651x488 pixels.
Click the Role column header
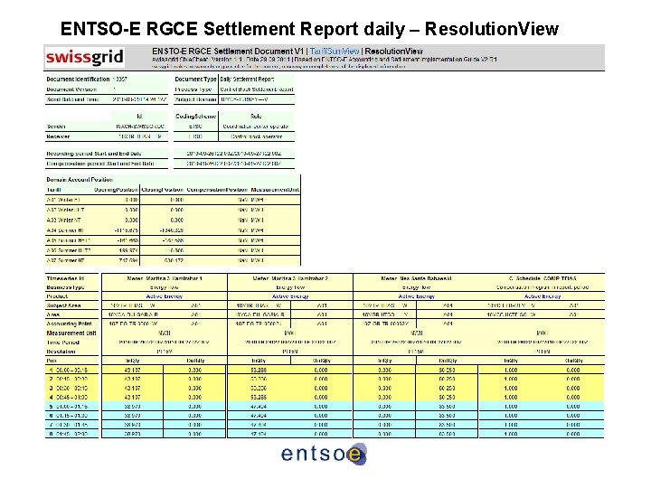point(256,117)
